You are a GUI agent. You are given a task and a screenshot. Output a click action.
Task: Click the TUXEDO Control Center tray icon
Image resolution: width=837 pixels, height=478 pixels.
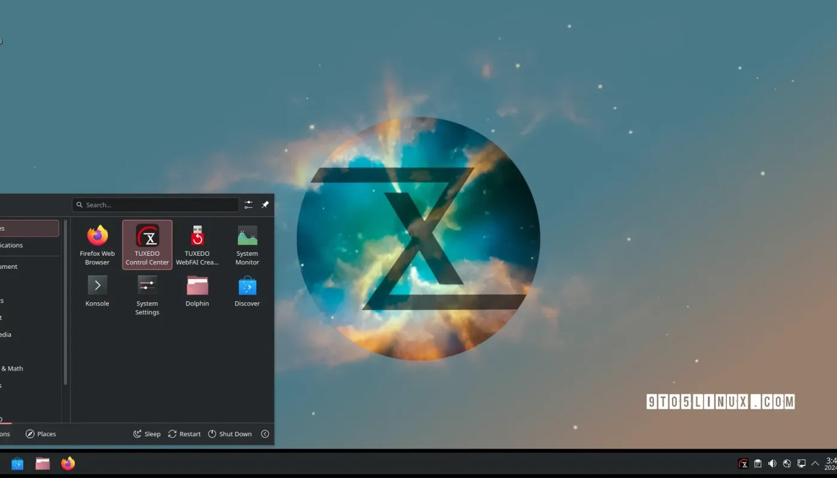point(743,464)
